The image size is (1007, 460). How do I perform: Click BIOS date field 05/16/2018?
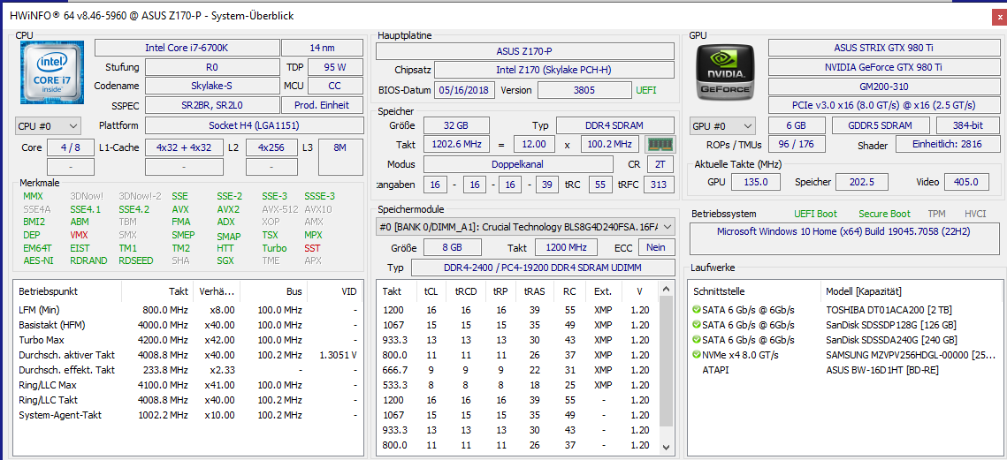click(x=464, y=90)
